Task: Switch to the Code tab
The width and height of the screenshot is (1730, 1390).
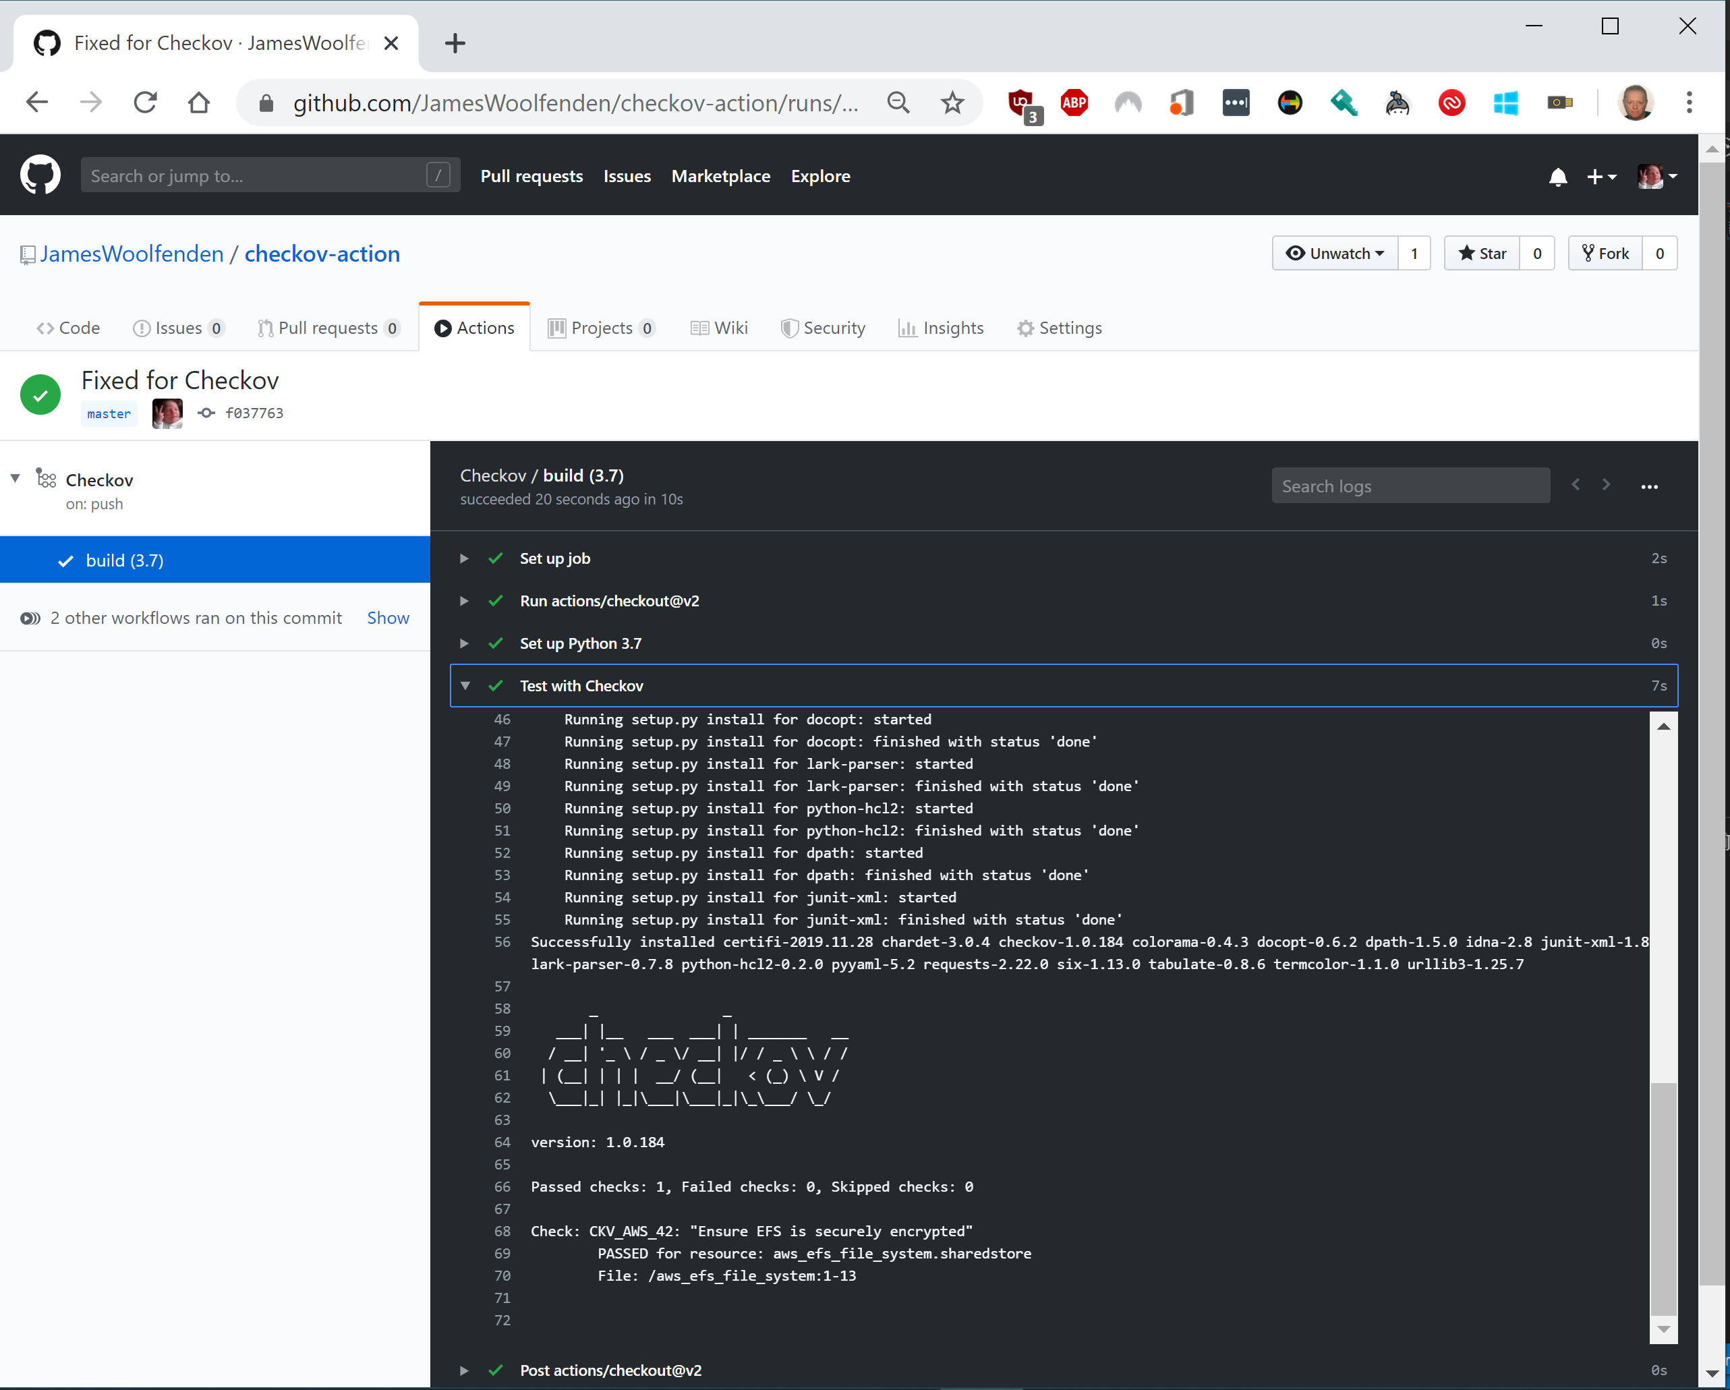Action: pyautogui.click(x=68, y=328)
